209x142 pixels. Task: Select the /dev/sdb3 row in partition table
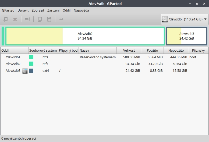104,71
